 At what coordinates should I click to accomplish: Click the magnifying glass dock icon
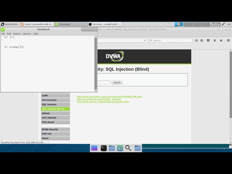coord(128,148)
